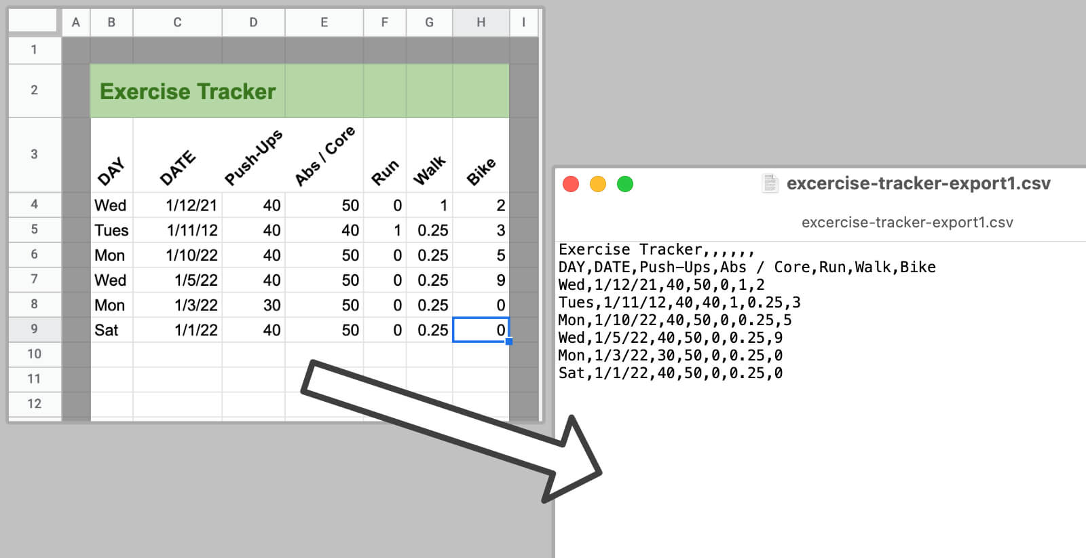This screenshot has height=558, width=1086.
Task: Select the Push-Ups value '30' in row 8
Action: 254,305
